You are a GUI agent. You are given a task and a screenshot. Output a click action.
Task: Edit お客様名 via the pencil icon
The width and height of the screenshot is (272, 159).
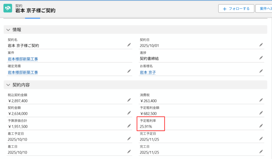pyautogui.click(x=261, y=71)
